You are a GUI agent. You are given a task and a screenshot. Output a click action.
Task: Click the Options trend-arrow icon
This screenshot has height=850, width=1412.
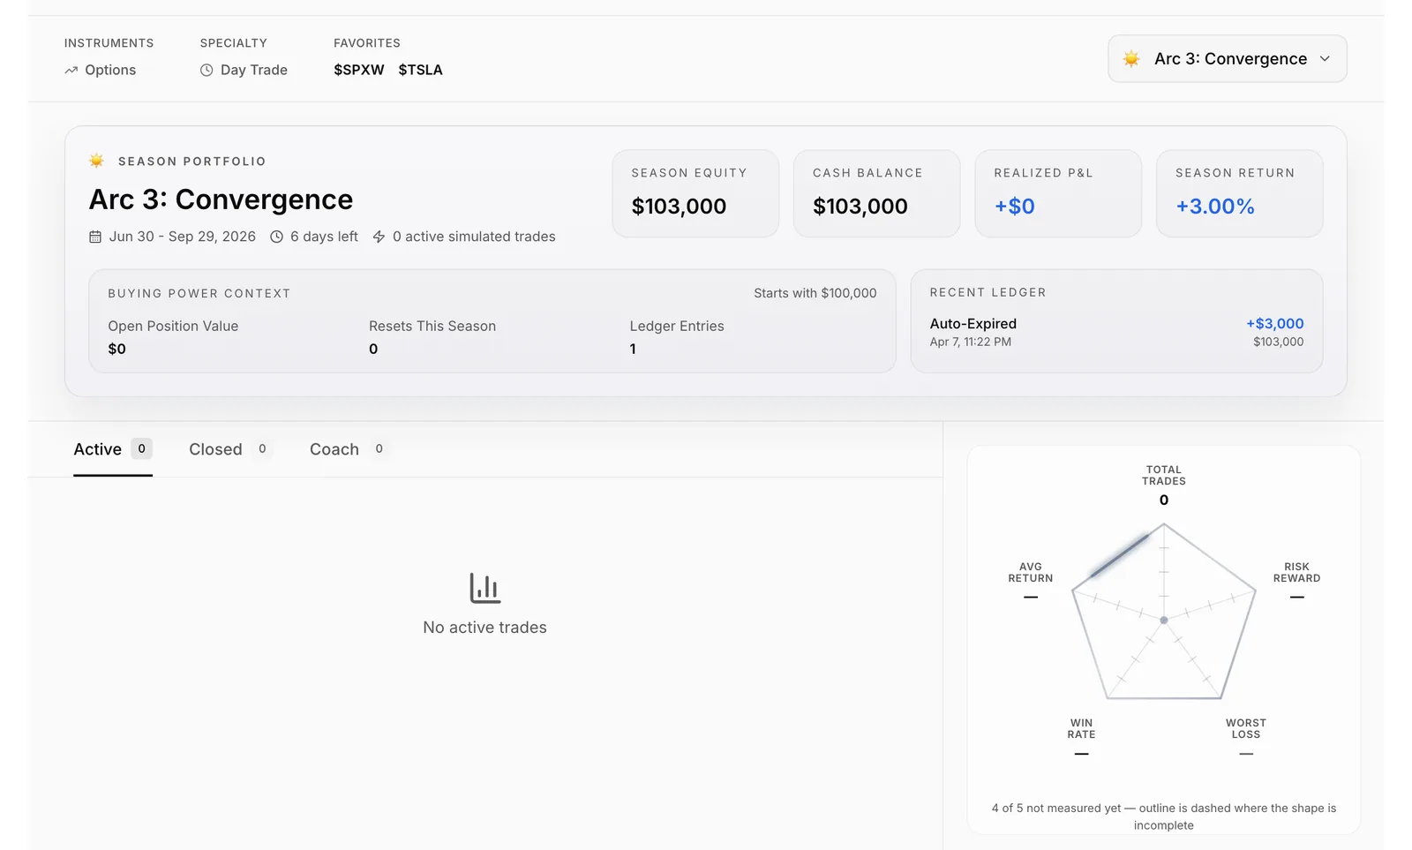coord(71,70)
